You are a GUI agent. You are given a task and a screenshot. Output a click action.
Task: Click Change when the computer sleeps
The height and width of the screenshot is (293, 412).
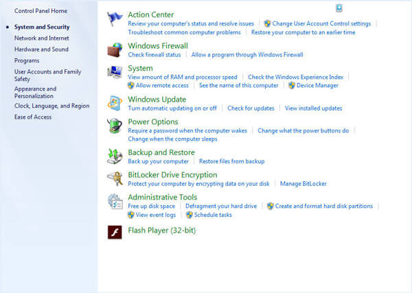(172, 139)
